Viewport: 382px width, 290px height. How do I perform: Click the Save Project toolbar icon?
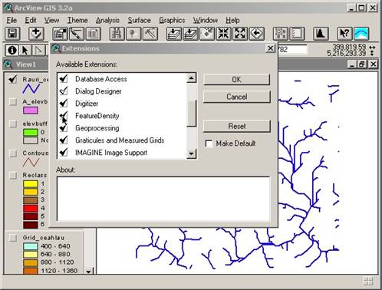(x=12, y=34)
